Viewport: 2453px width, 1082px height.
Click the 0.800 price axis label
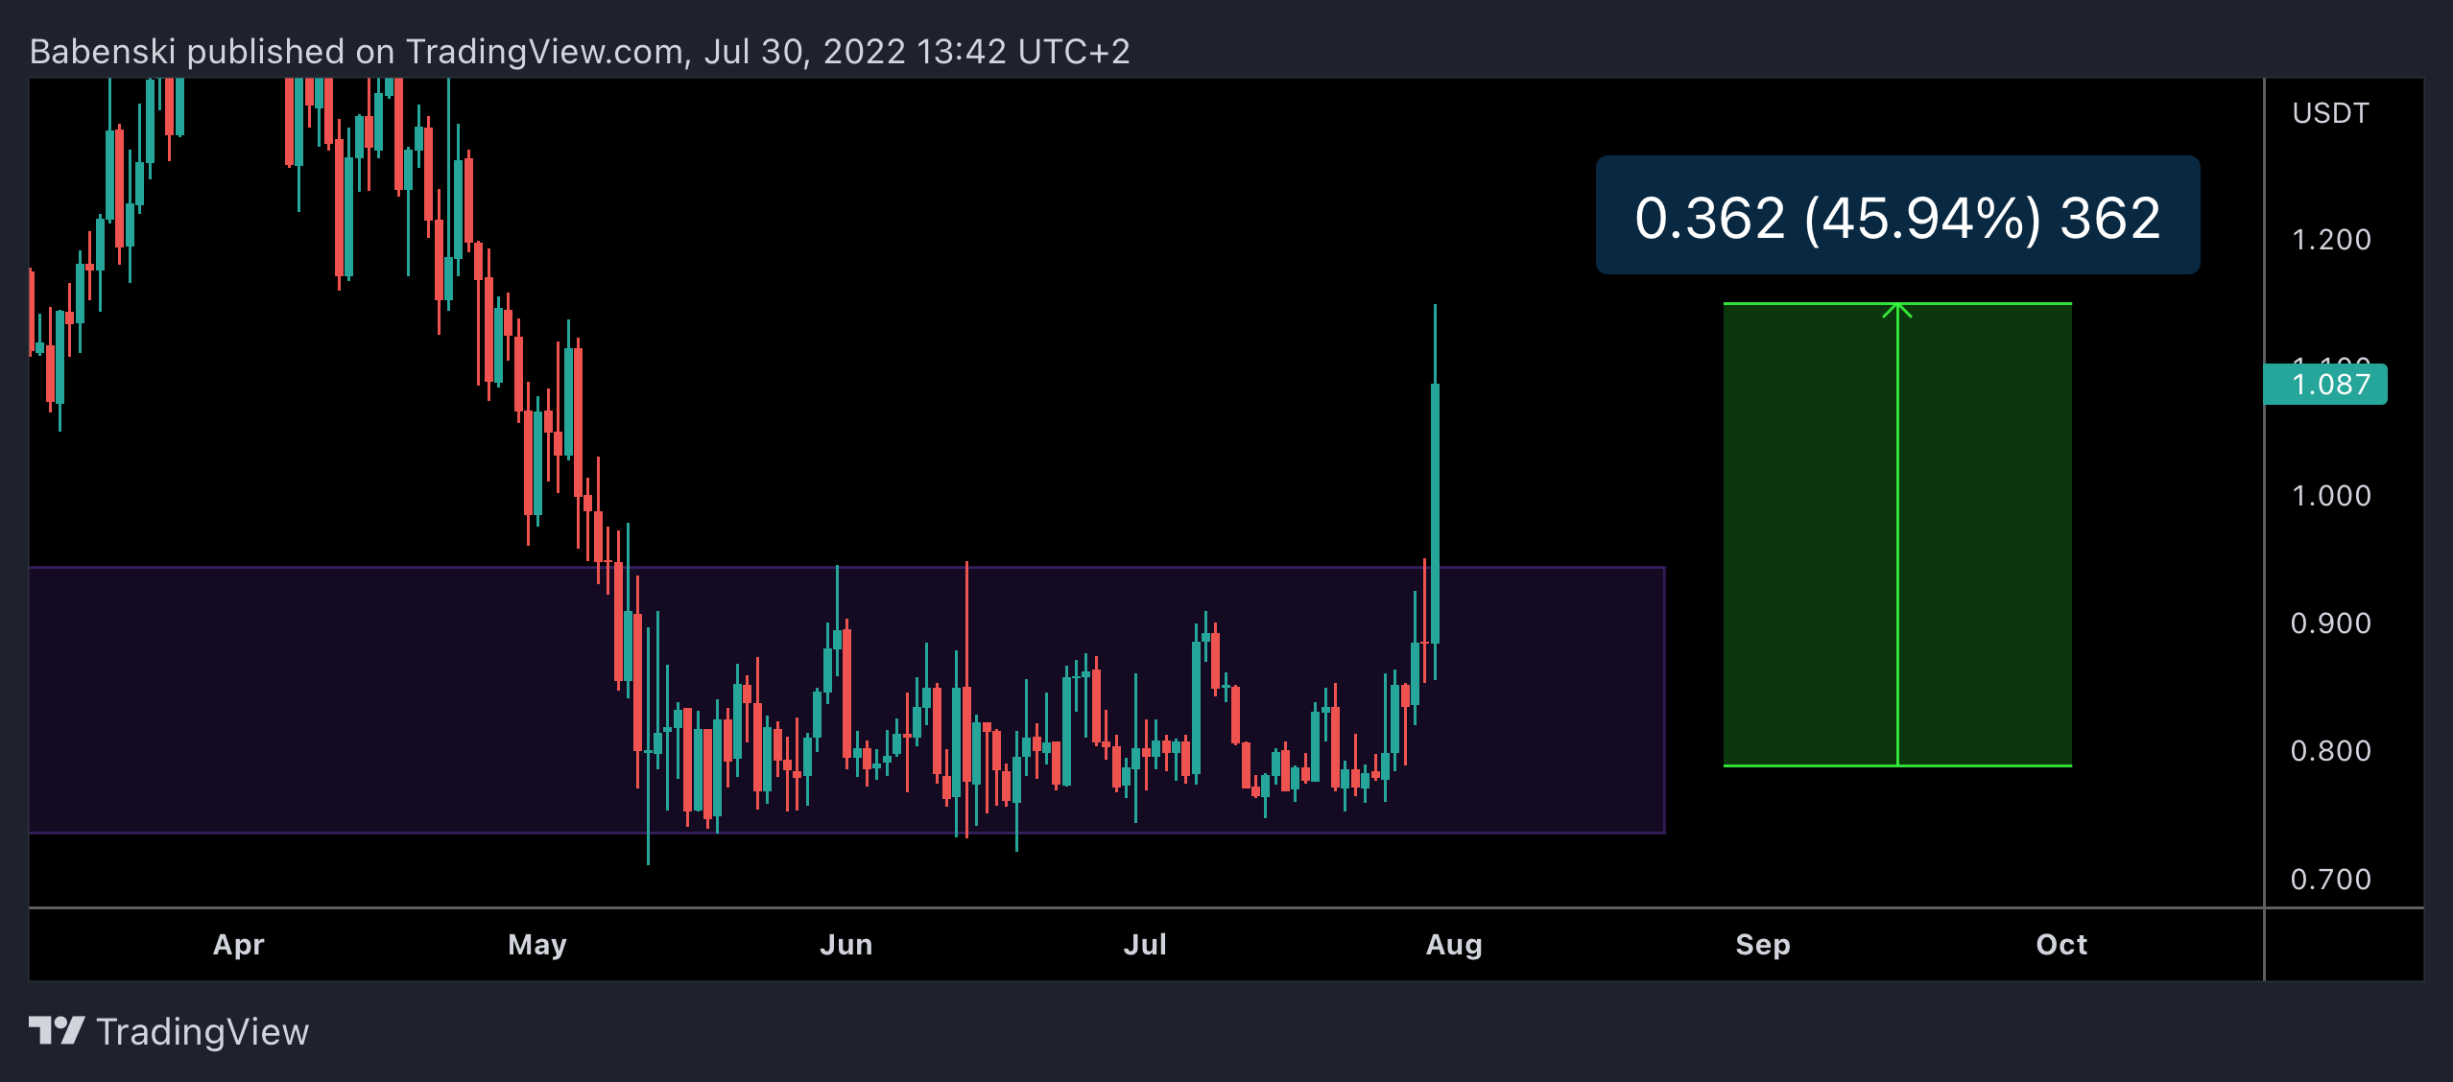click(2330, 750)
